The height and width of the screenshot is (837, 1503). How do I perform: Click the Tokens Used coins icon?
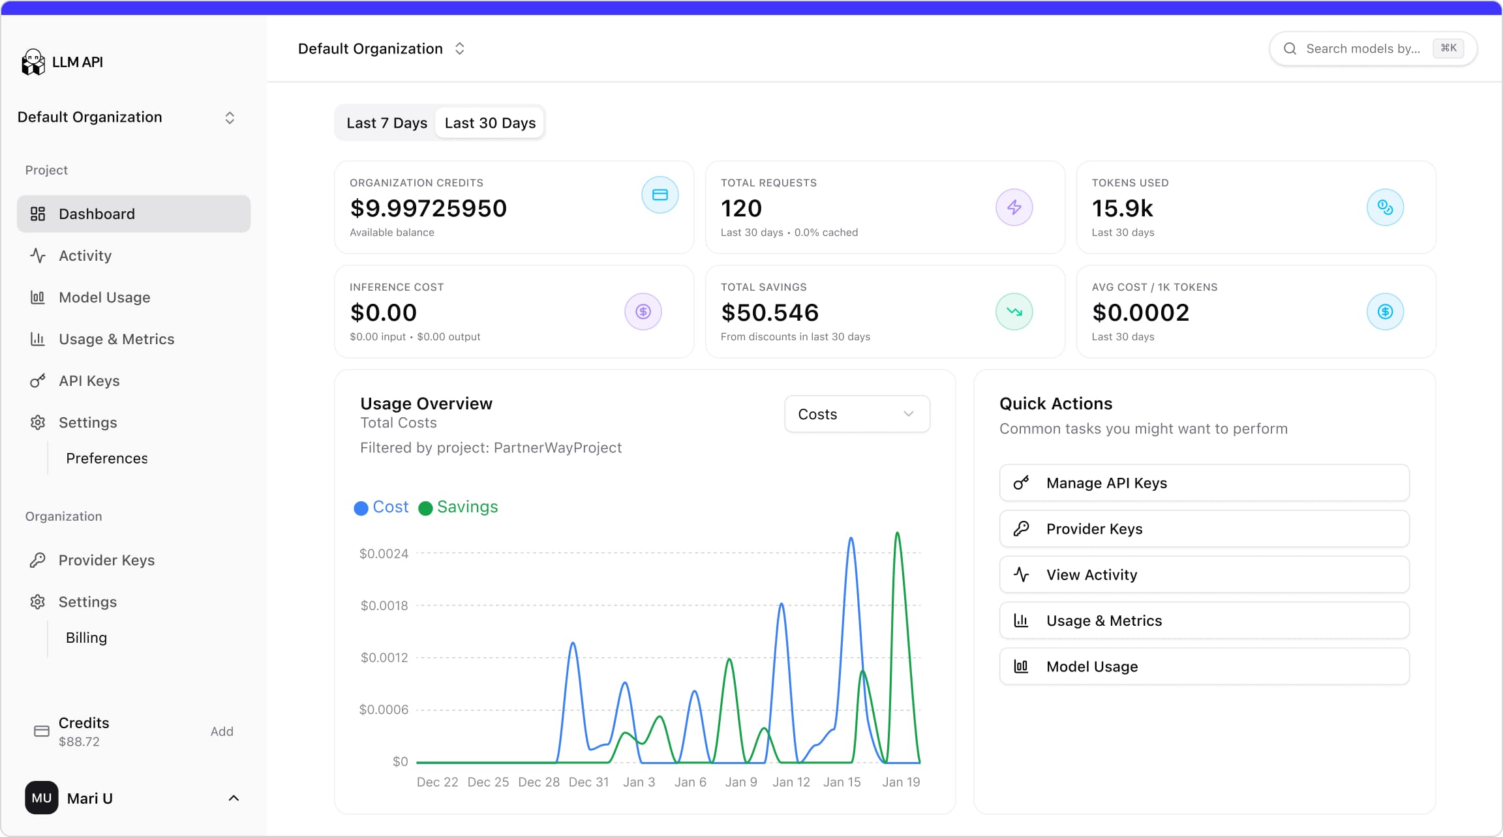[x=1384, y=207]
